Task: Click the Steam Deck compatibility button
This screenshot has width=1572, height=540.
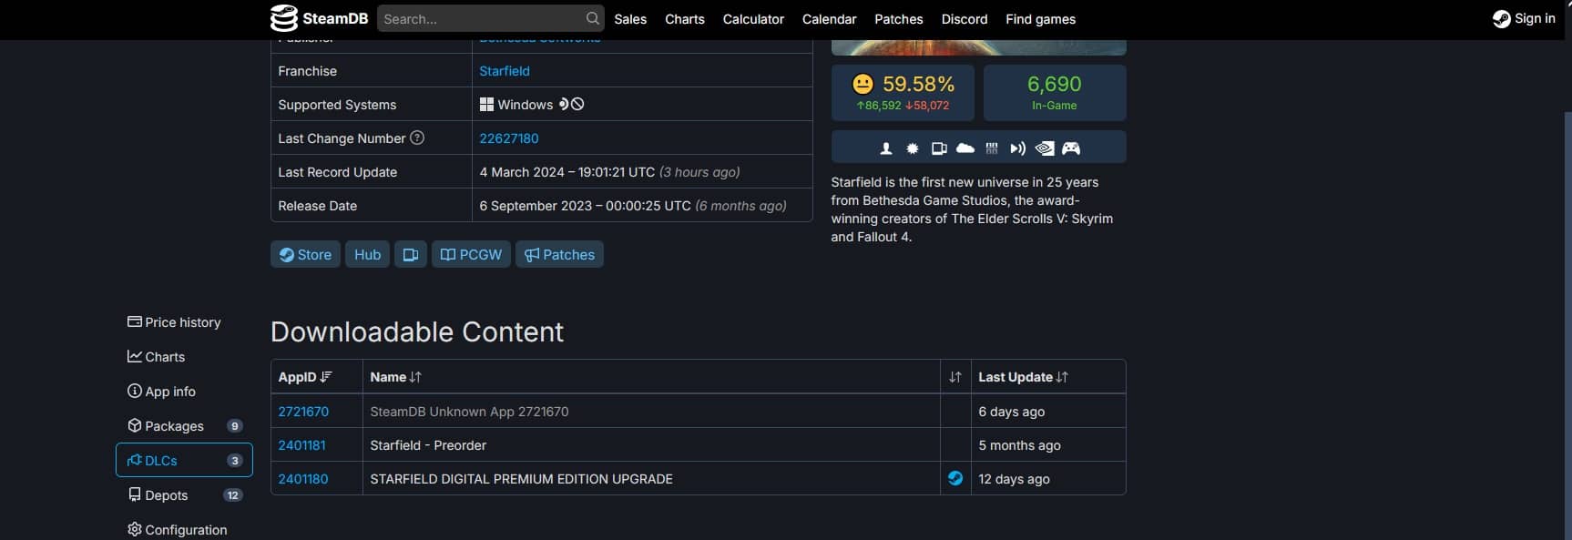Action: (411, 254)
